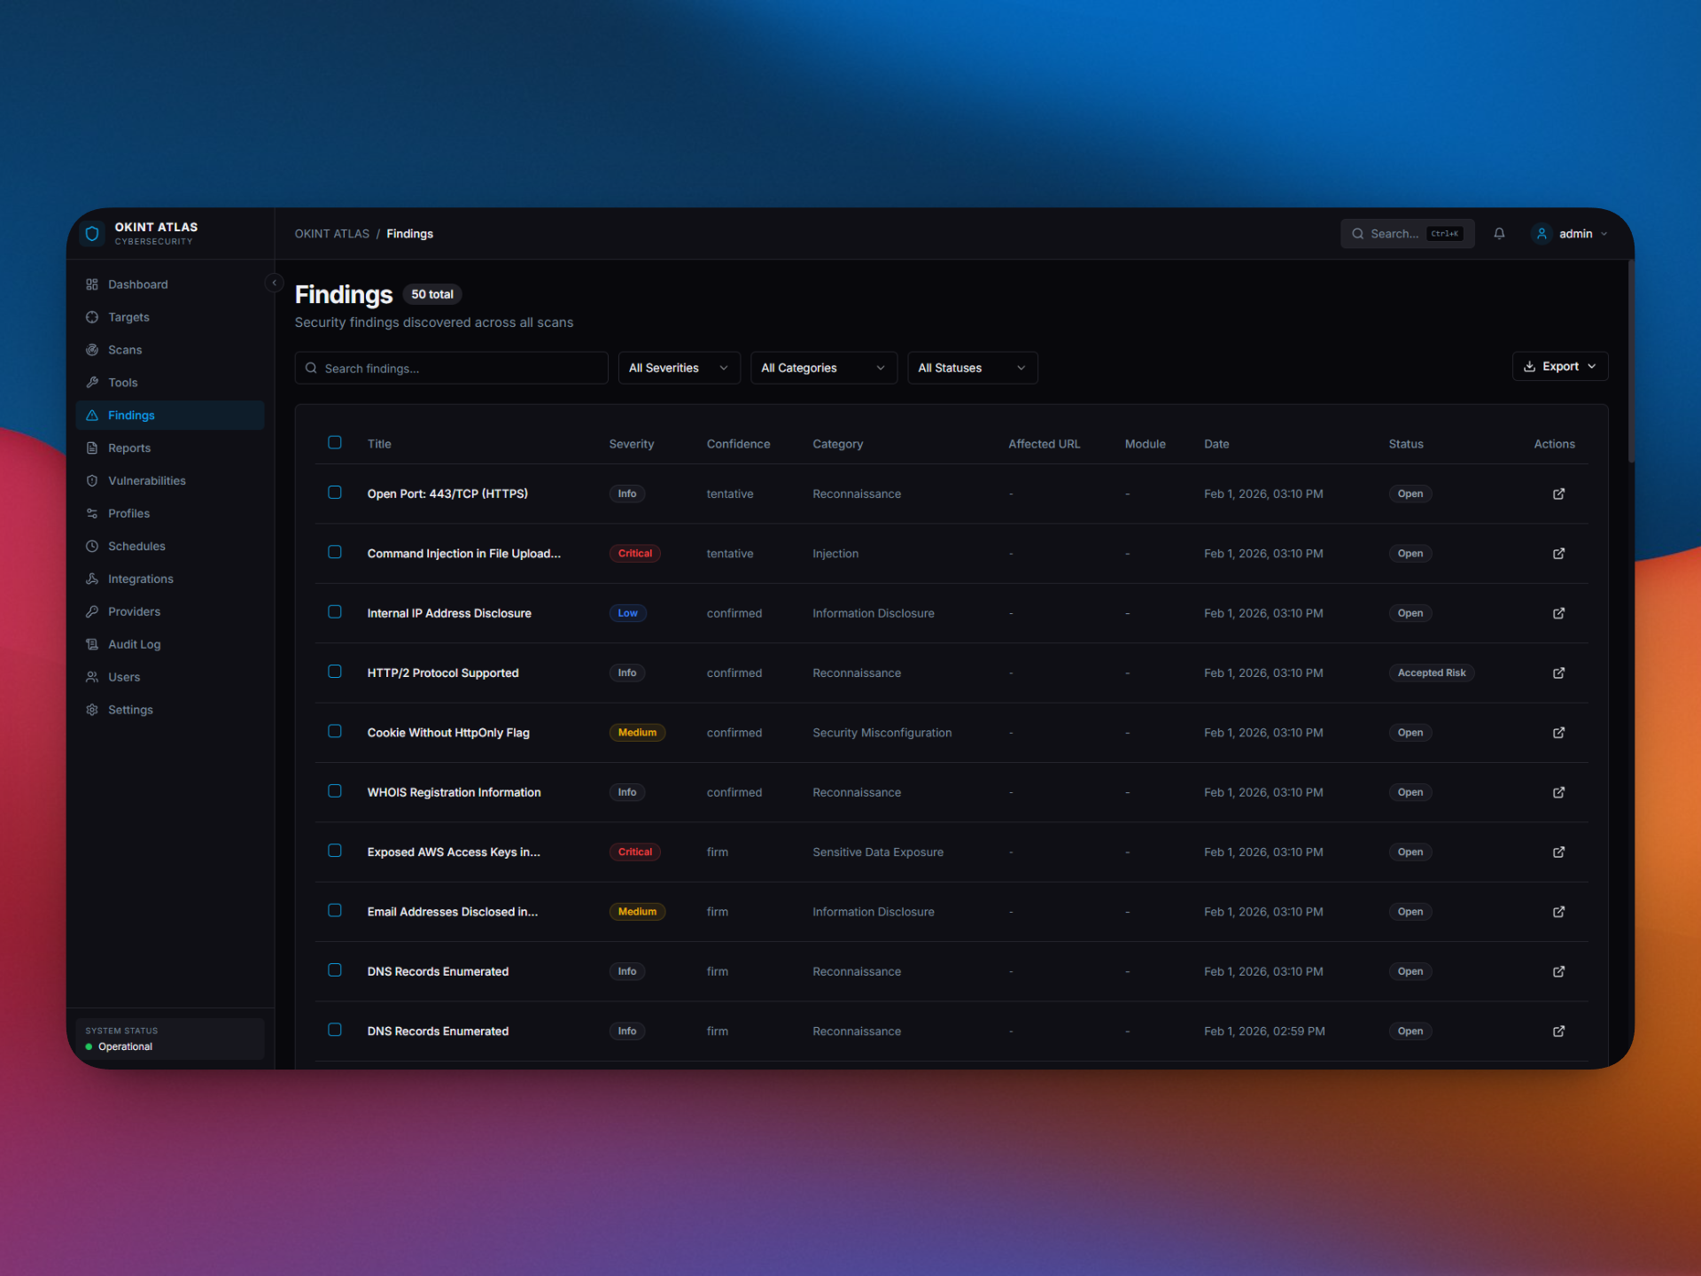The height and width of the screenshot is (1276, 1701).
Task: Select the checkbox for Command Injection in File Upload
Action: coord(335,552)
